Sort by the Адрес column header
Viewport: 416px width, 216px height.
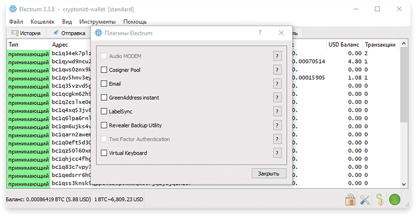pyautogui.click(x=71, y=44)
